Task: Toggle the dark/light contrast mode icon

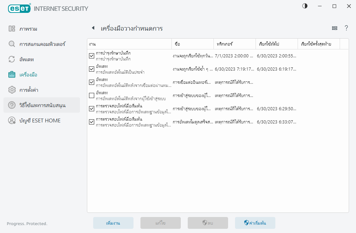Action: (305, 6)
